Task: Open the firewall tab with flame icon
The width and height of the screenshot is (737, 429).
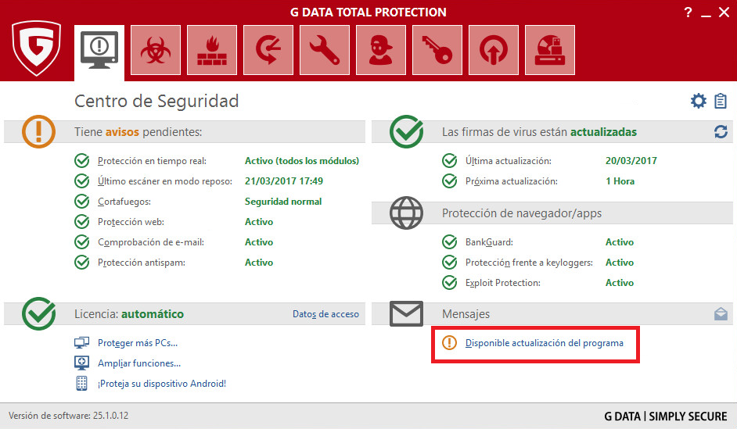Action: [212, 51]
